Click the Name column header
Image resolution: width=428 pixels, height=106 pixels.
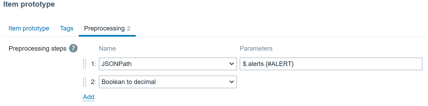pyautogui.click(x=107, y=48)
